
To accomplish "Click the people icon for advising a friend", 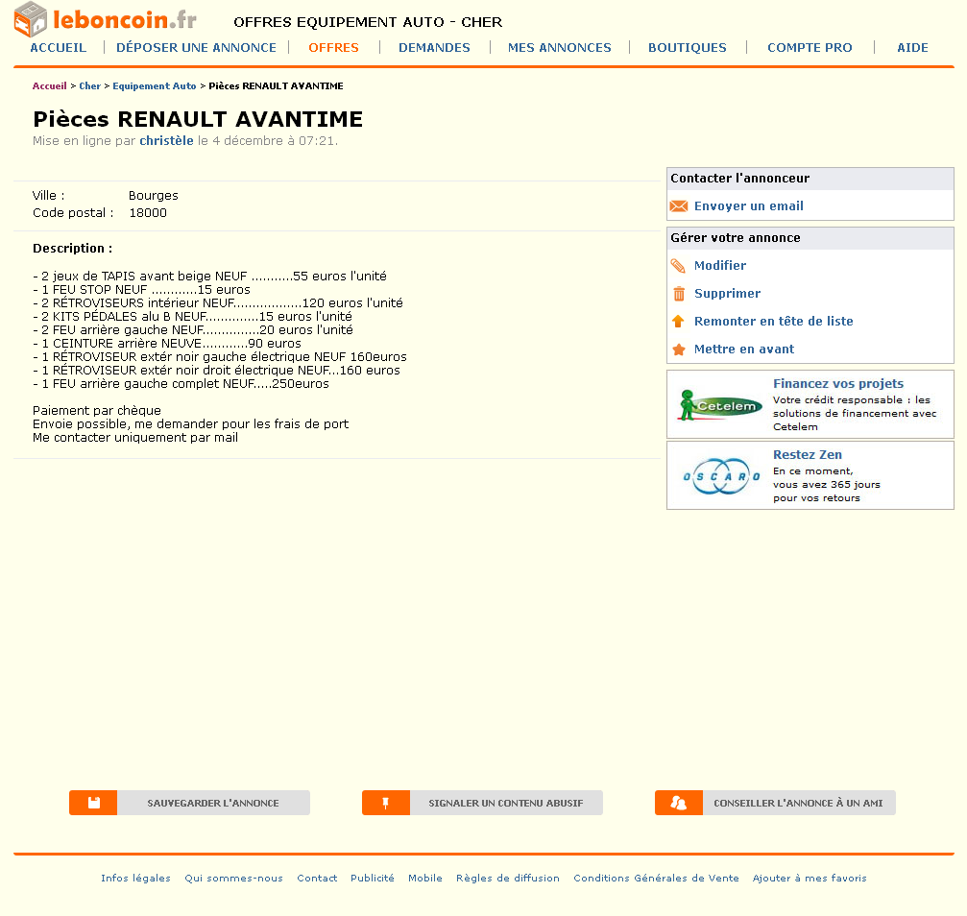I will click(679, 803).
